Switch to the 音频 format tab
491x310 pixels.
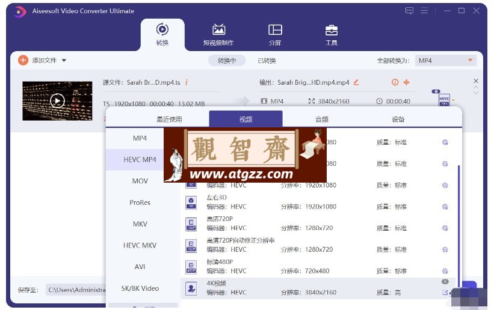coord(322,119)
